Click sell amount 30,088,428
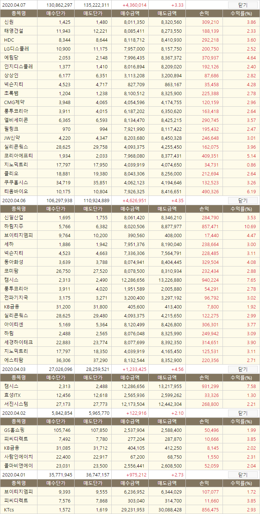The width and height of the screenshot is (260, 514). (x=170, y=510)
